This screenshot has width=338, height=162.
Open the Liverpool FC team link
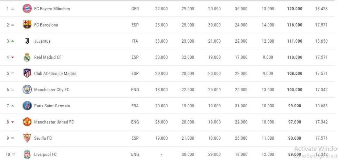45,154
